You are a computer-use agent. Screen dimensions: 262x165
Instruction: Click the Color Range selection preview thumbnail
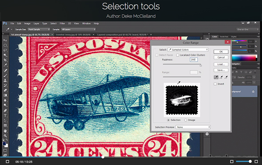tap(182, 100)
